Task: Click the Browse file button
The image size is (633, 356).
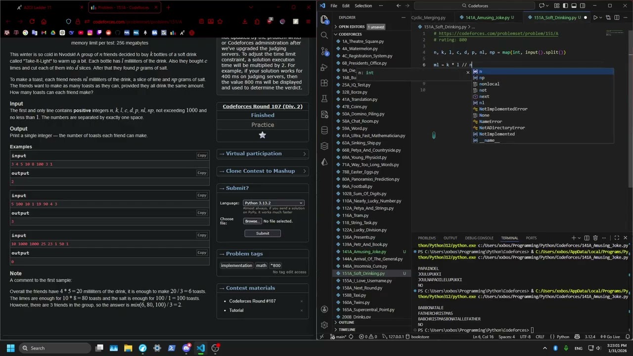Action: click(x=252, y=221)
